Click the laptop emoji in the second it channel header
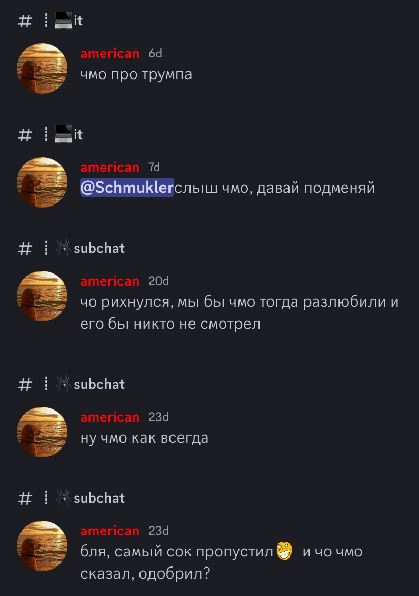419x596 pixels. pyautogui.click(x=63, y=134)
